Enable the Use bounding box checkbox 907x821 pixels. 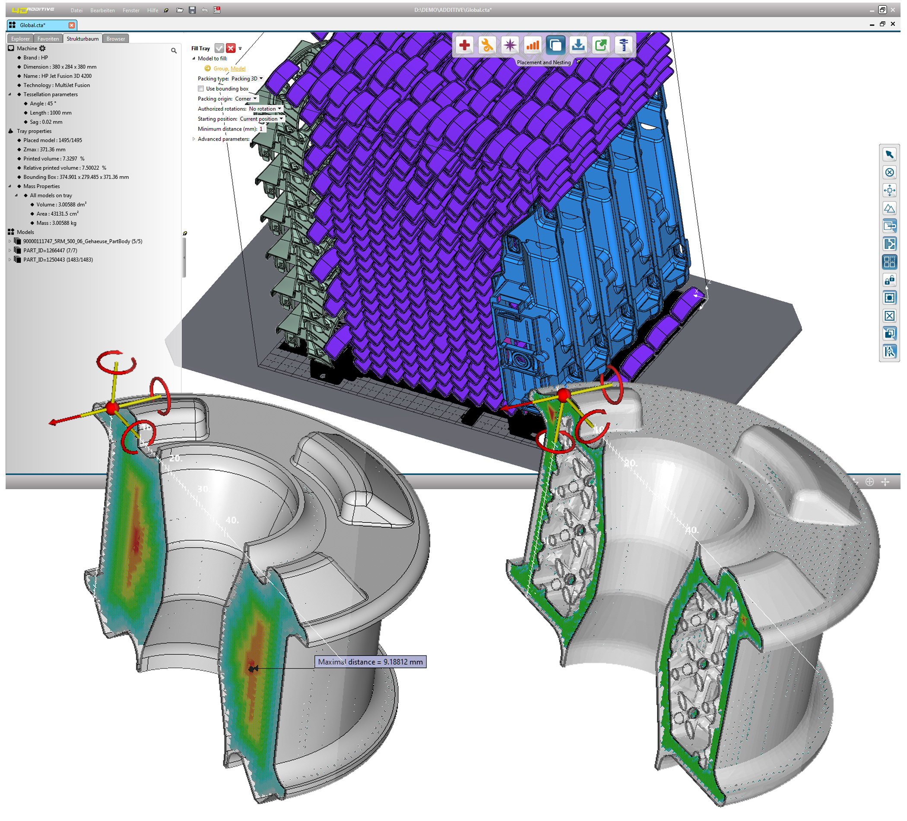point(201,89)
